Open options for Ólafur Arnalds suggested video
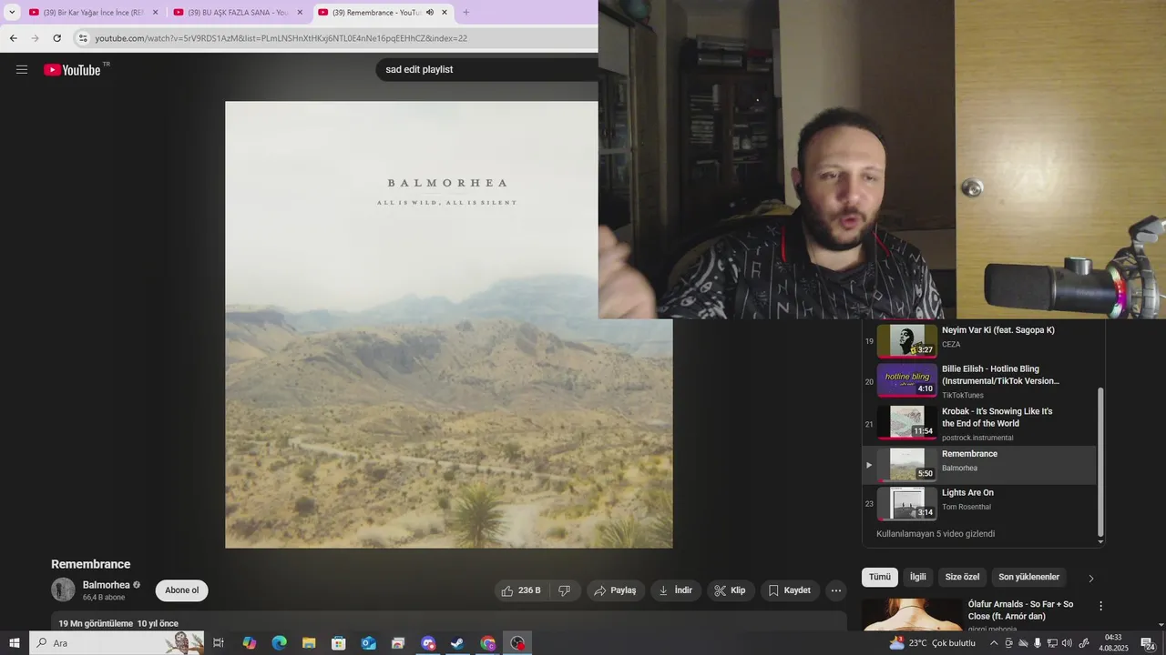 tap(1100, 606)
